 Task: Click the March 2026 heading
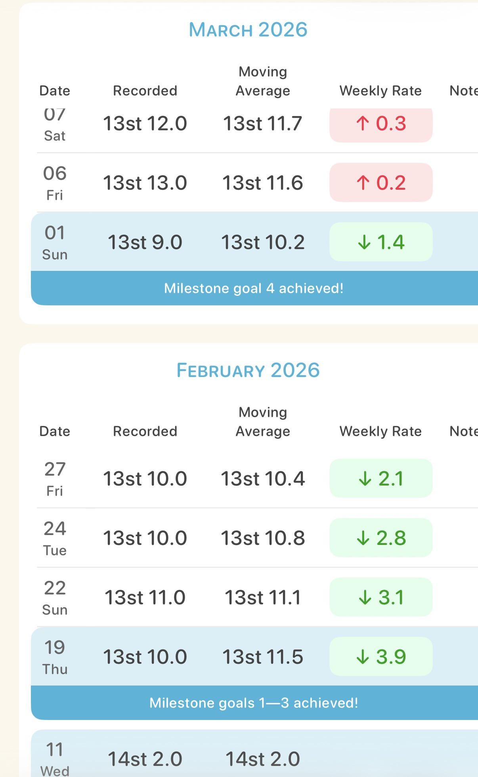click(x=248, y=30)
